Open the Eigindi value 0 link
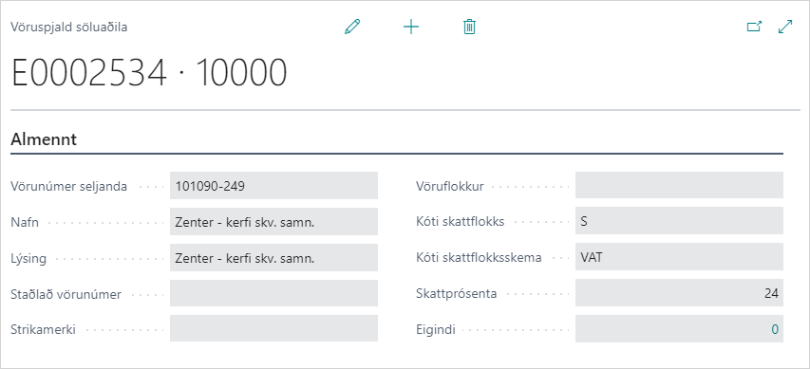 (775, 329)
